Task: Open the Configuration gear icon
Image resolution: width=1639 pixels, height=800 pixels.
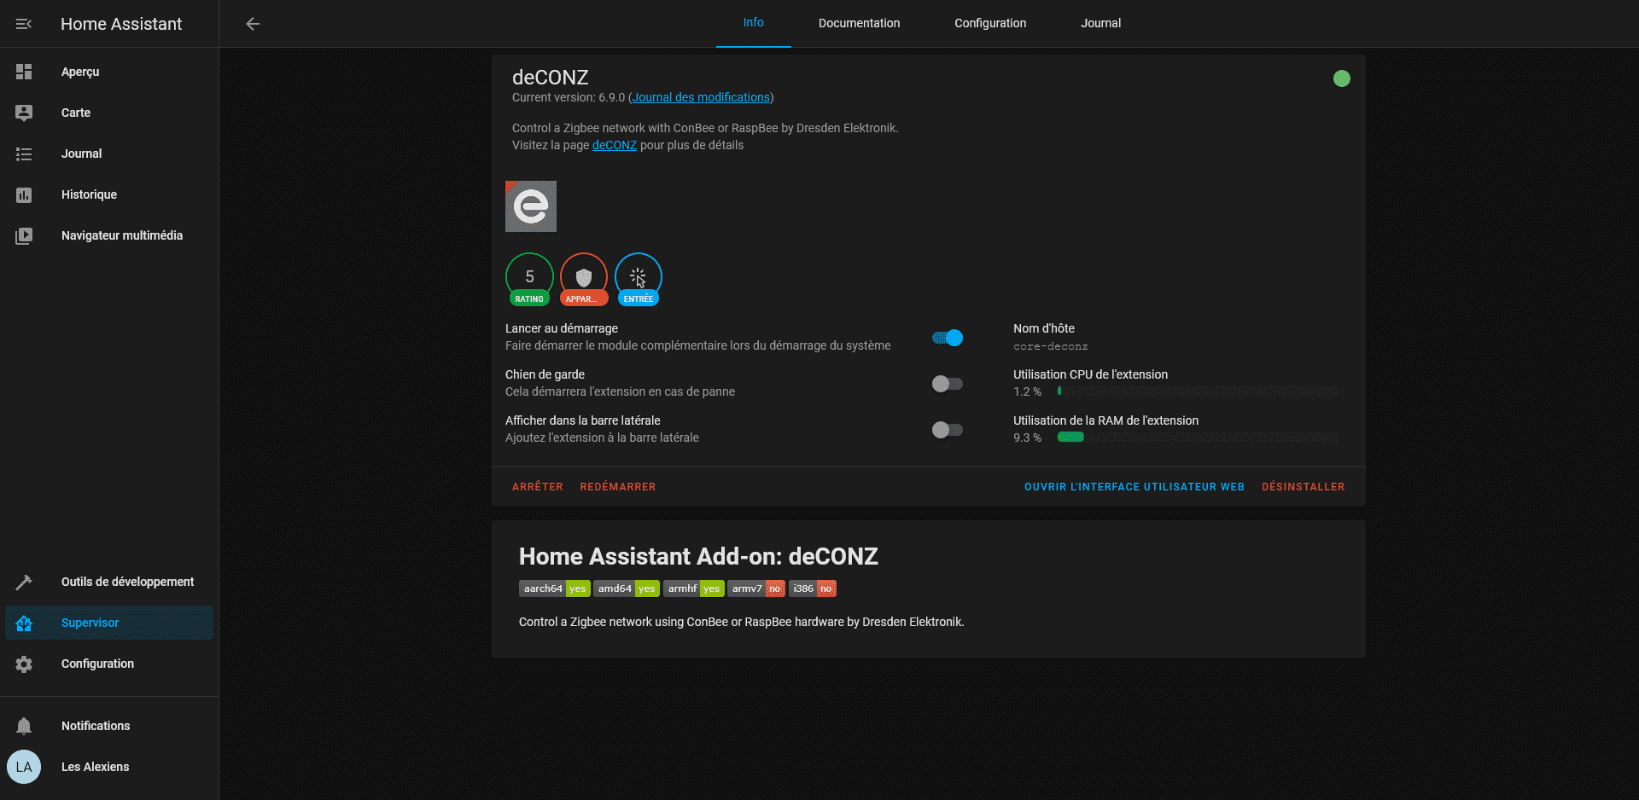Action: [x=24, y=664]
